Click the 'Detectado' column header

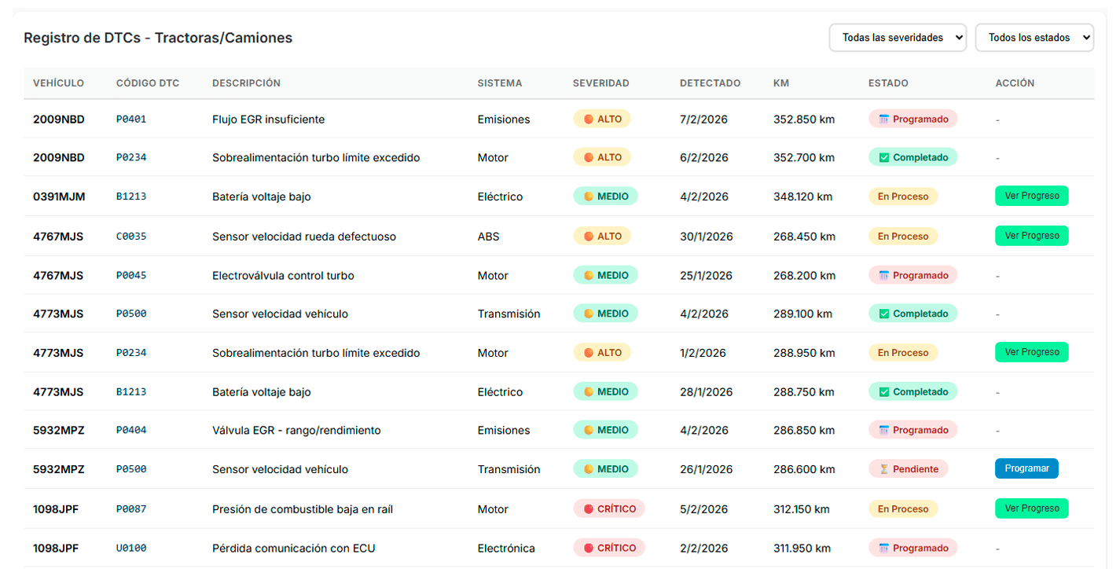(710, 83)
